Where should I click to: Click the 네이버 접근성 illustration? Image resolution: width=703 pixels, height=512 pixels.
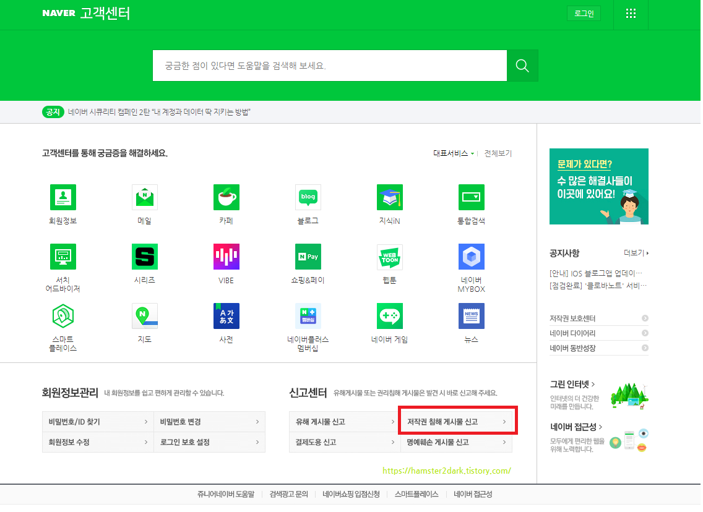click(x=629, y=441)
